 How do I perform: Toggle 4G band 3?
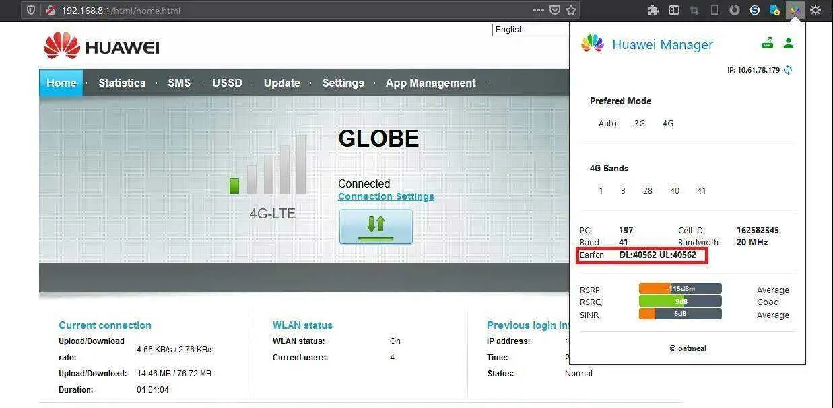[x=623, y=191]
